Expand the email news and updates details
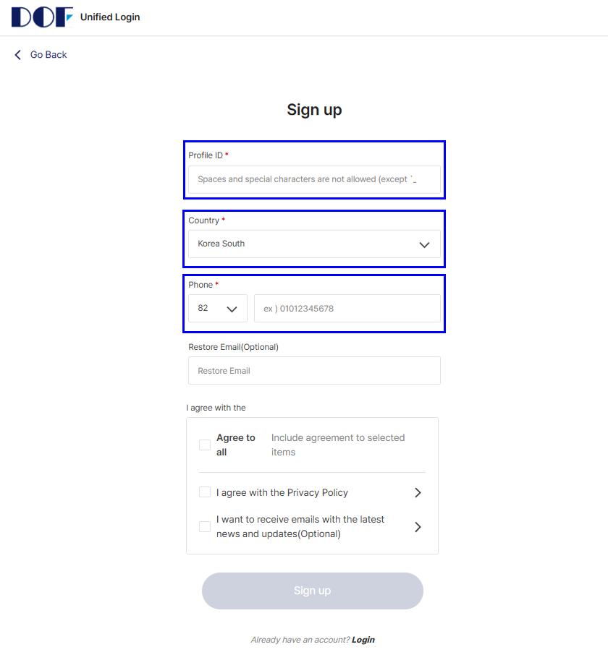 point(418,527)
